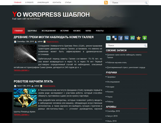The width and height of the screenshot is (161, 123).
Task: Open sidebar category Космос
Action: 110,92
